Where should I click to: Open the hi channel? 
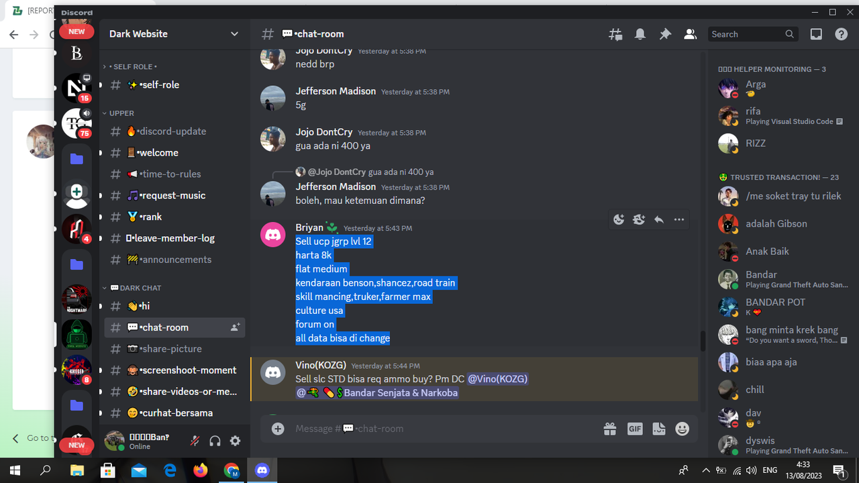174,306
